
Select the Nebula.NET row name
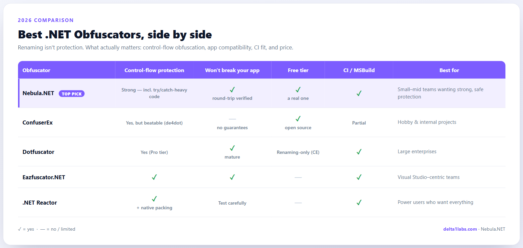coord(38,93)
